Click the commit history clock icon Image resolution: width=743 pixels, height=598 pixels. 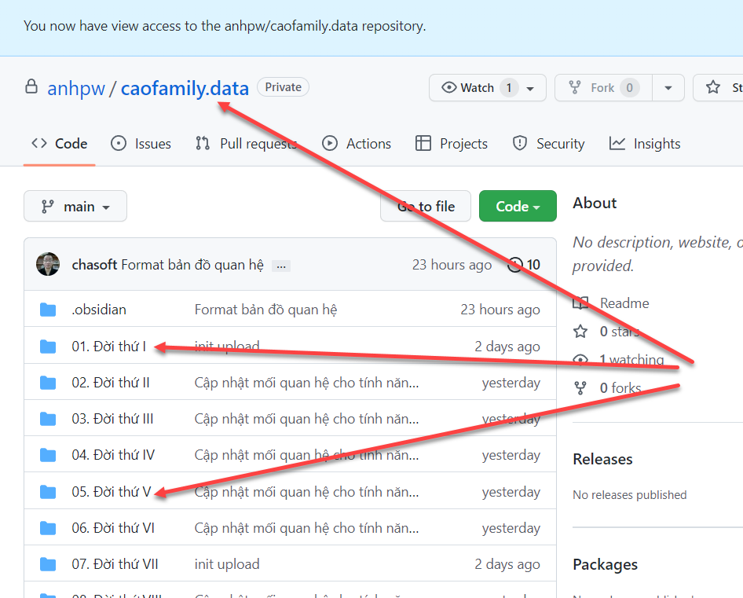pos(516,265)
